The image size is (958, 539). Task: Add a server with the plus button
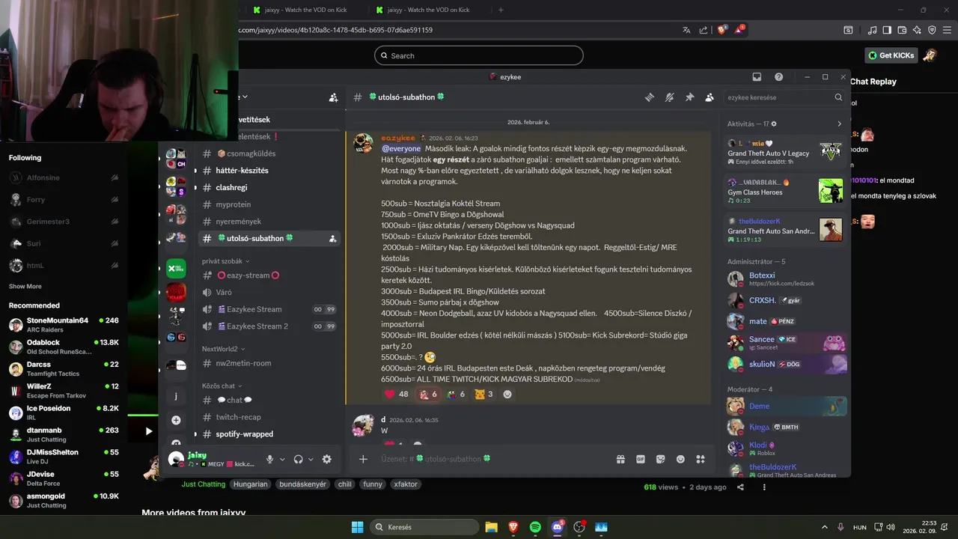coord(176,420)
